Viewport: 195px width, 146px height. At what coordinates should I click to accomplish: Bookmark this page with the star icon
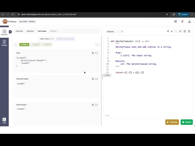167,14
